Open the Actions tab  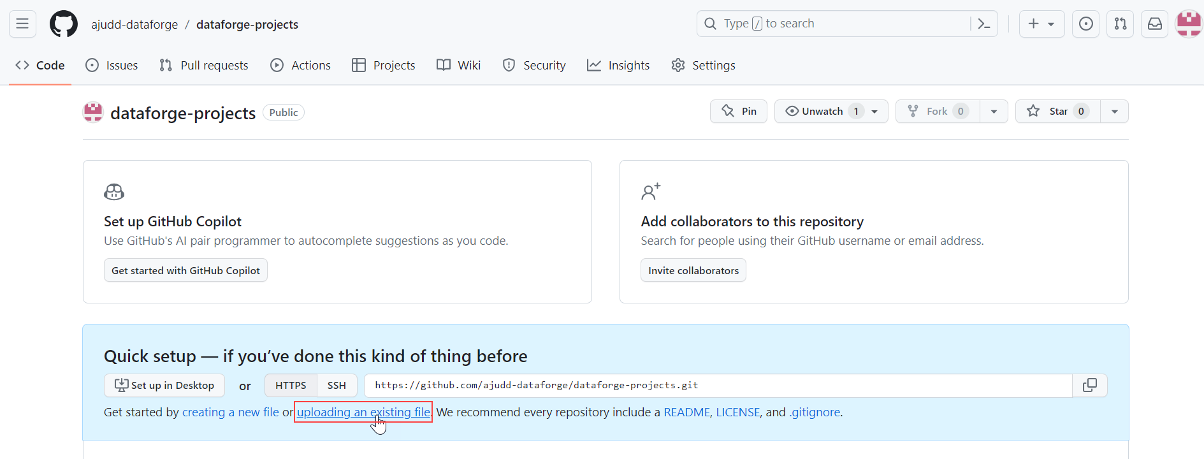[300, 65]
